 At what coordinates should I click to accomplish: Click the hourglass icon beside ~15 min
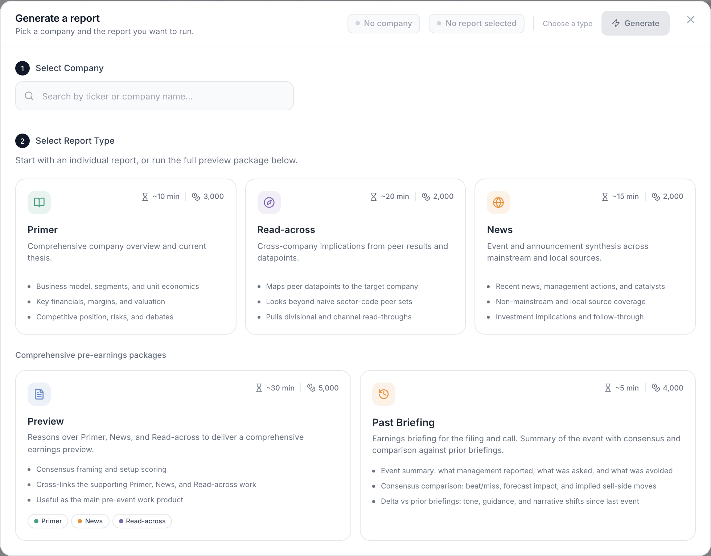605,197
